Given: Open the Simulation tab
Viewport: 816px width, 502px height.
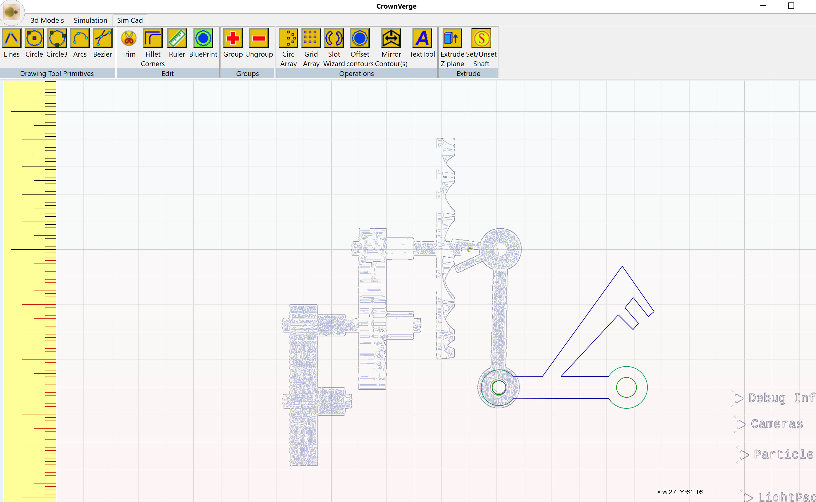Looking at the screenshot, I should [x=90, y=20].
